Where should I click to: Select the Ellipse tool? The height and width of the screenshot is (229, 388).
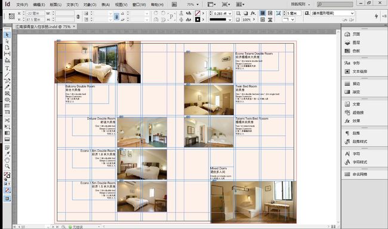(7, 100)
